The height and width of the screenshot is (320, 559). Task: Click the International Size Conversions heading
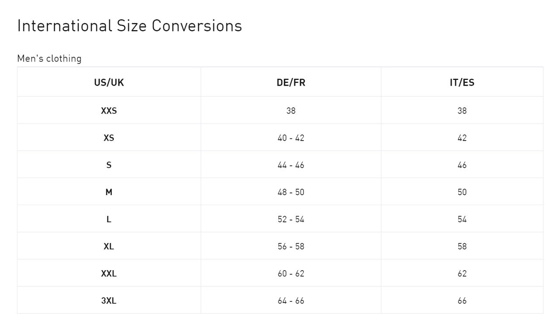click(129, 26)
